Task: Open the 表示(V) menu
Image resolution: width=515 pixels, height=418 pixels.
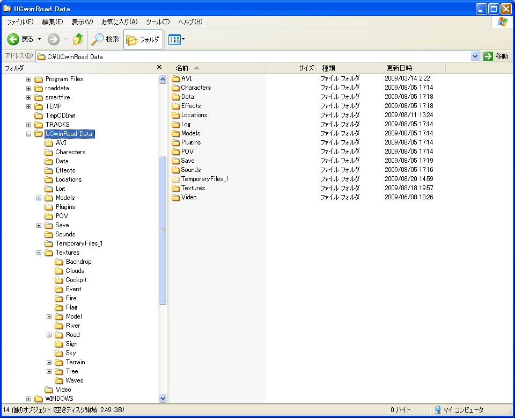Action: (82, 22)
